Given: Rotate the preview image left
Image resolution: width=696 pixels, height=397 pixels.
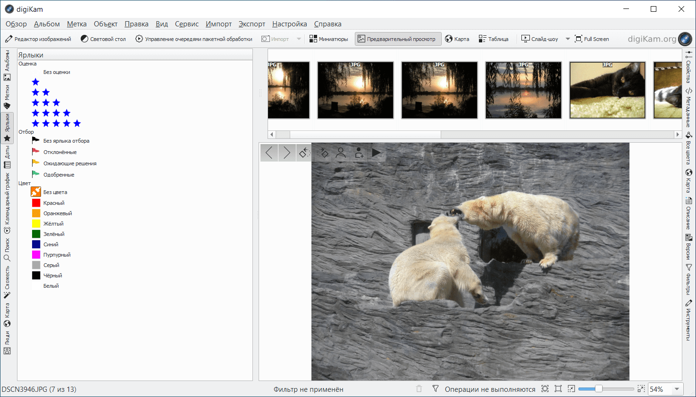Looking at the screenshot, I should 304,153.
